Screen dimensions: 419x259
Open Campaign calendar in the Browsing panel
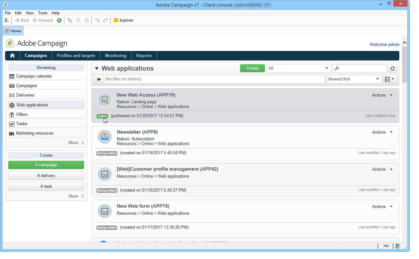(46, 76)
